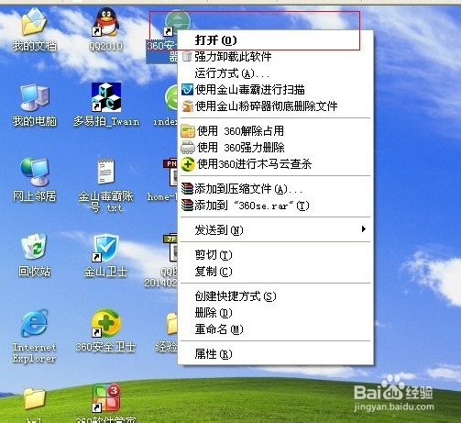Select the 360安全卫士 shortcut icon

click(106, 323)
